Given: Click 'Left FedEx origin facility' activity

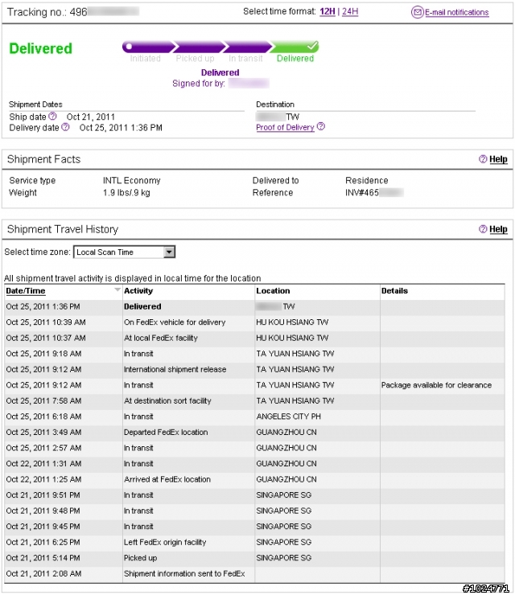Looking at the screenshot, I should (x=165, y=542).
